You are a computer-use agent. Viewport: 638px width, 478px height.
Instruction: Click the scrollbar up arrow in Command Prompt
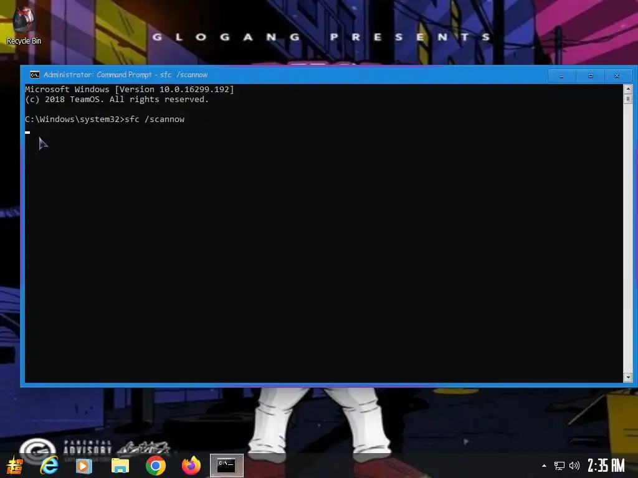(x=628, y=88)
